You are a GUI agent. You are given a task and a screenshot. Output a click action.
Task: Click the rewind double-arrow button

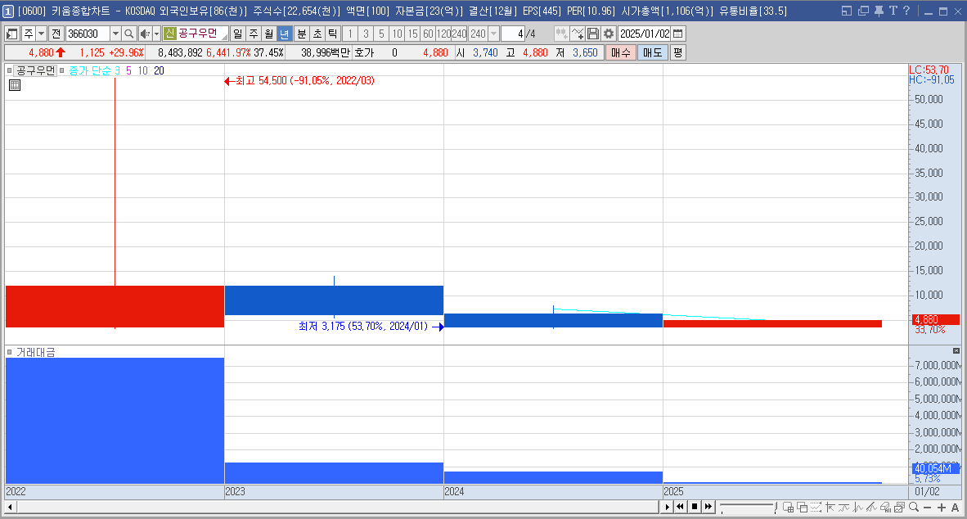(680, 507)
